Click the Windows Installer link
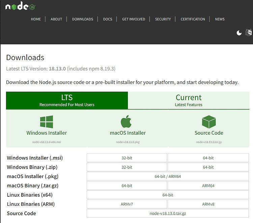 tap(47, 133)
